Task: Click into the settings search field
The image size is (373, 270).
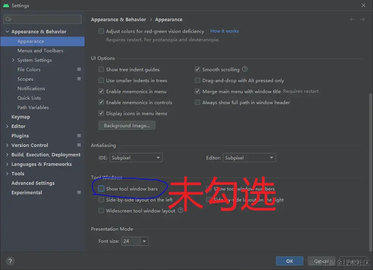Action: tap(42, 19)
